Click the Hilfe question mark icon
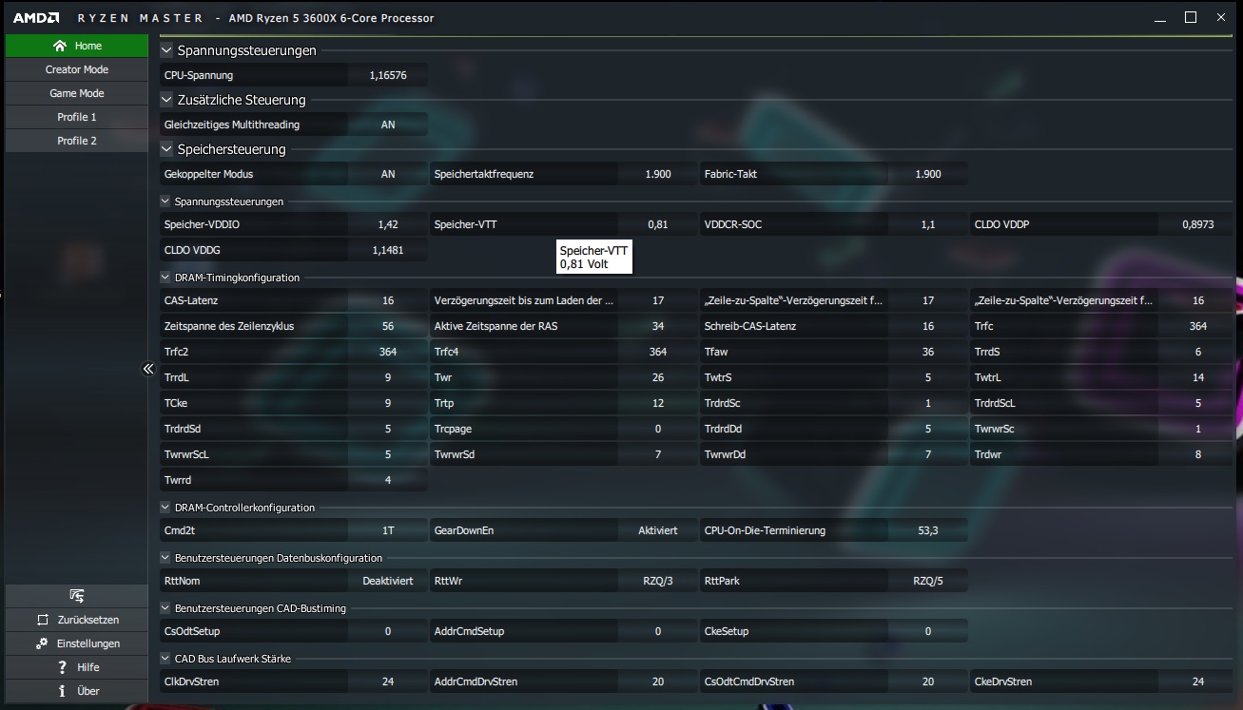Viewport: 1243px width, 710px height. point(62,667)
